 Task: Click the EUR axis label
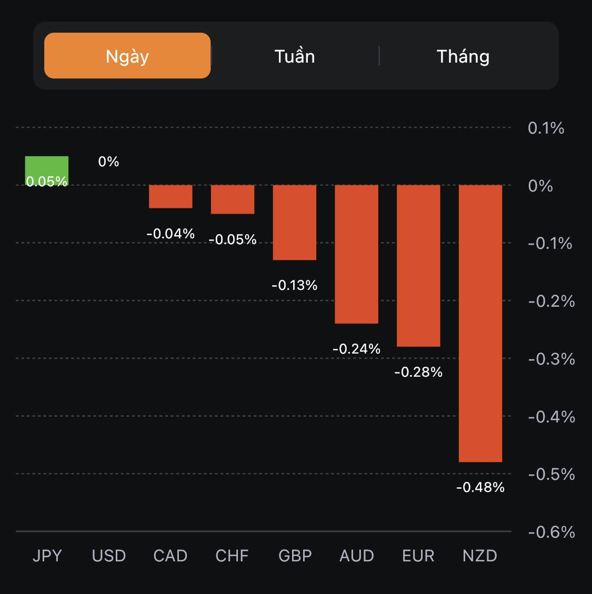(x=418, y=556)
